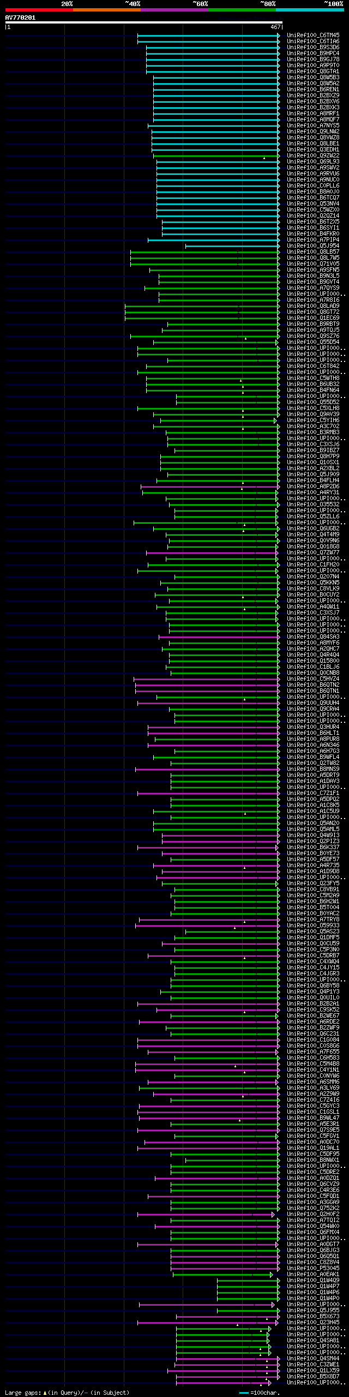Select the UniRef100_Q71V05 label

point(313,264)
